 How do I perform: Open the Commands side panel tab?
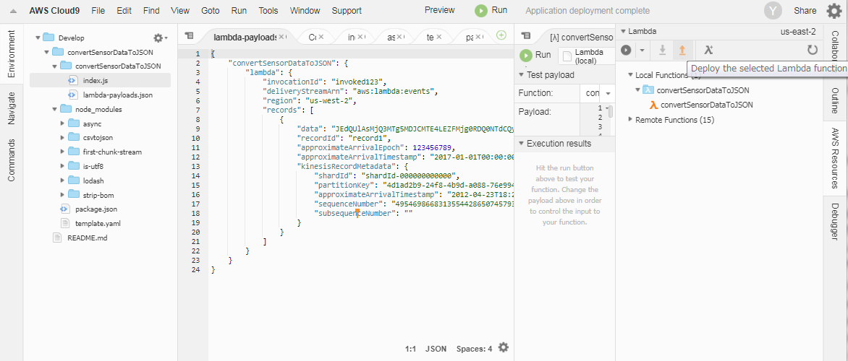point(12,160)
